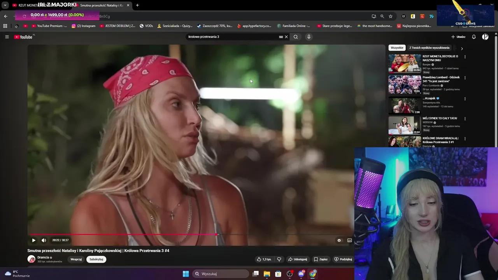
Task: Clear the YouTube search box text
Action: (x=286, y=37)
